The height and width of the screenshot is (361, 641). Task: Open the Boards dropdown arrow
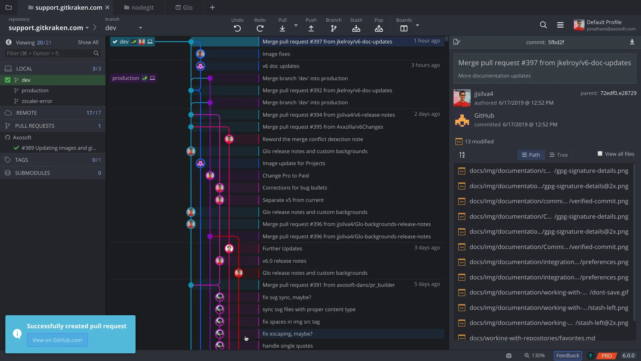click(417, 25)
